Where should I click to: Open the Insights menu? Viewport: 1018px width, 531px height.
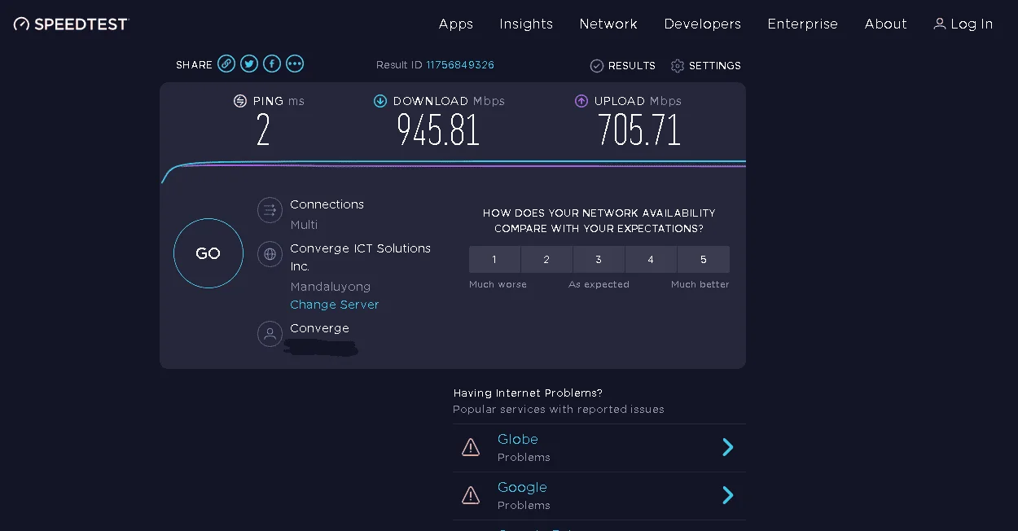click(x=526, y=24)
